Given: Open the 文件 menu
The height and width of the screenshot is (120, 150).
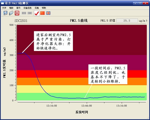Looking at the screenshot, I should tap(4, 8).
